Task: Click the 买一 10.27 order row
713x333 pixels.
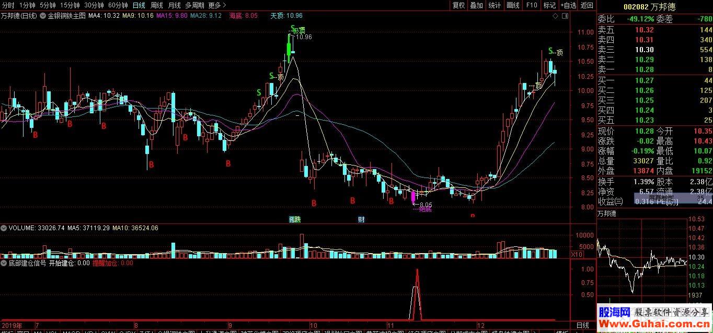Action: click(x=655, y=80)
